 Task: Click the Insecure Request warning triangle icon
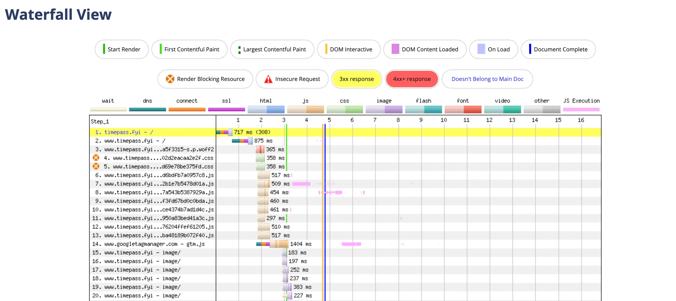pos(268,79)
